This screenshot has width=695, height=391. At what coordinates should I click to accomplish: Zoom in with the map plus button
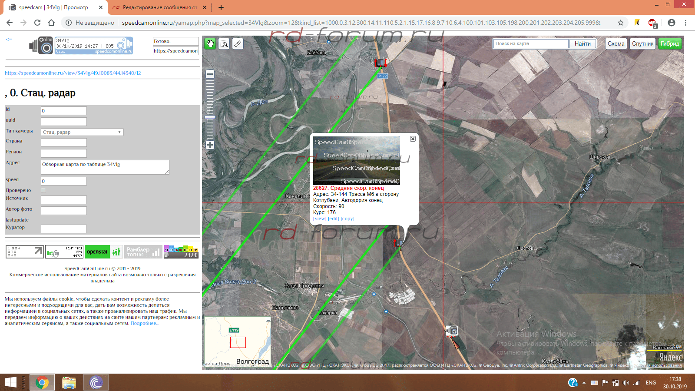[x=210, y=145]
